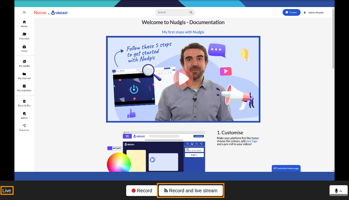Open the hamburger menu icon
The image size is (349, 200).
click(x=24, y=12)
